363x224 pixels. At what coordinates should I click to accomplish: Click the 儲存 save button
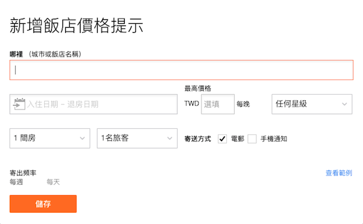(x=43, y=204)
